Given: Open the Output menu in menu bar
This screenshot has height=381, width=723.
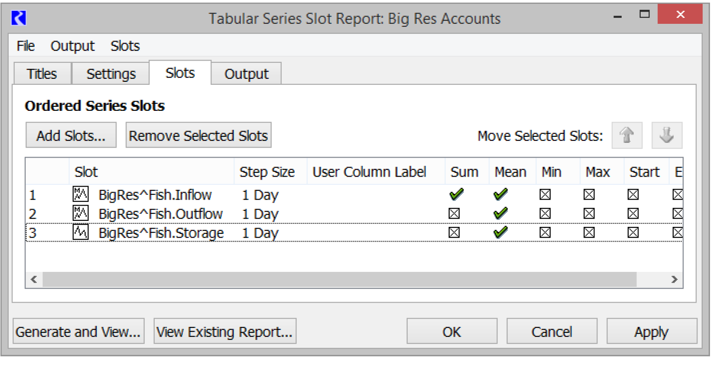Looking at the screenshot, I should point(72,46).
